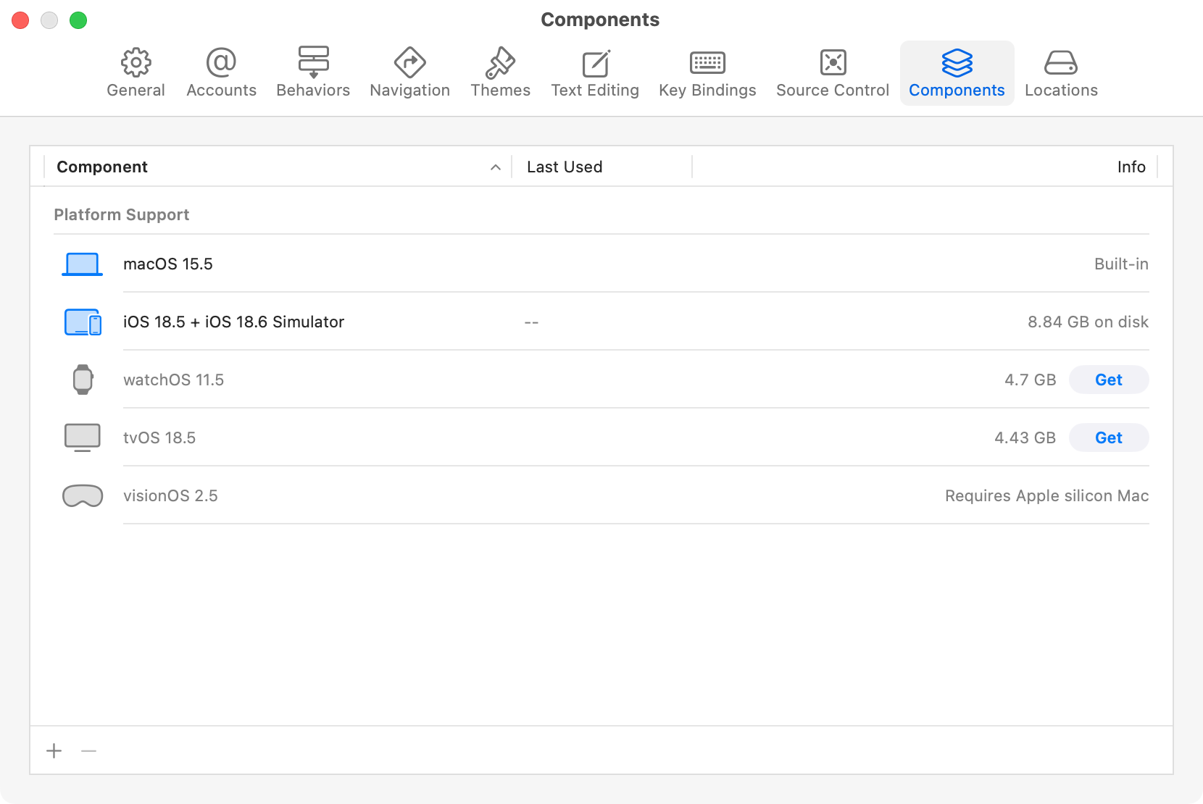Click the Built-in info text
Viewport: 1203px width, 804px height.
(1121, 264)
